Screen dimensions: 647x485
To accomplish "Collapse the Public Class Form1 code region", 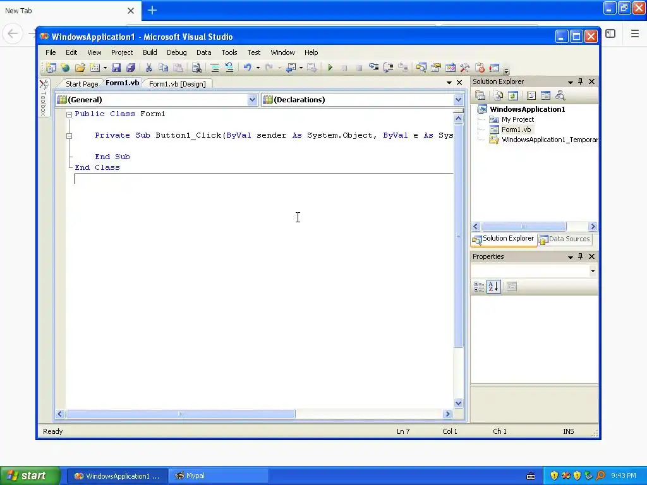I will tap(70, 115).
